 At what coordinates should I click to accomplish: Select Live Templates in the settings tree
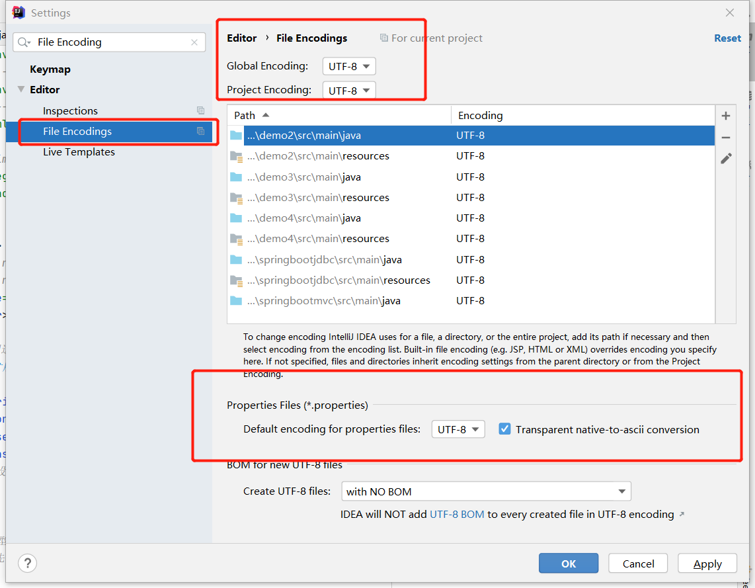tap(79, 152)
